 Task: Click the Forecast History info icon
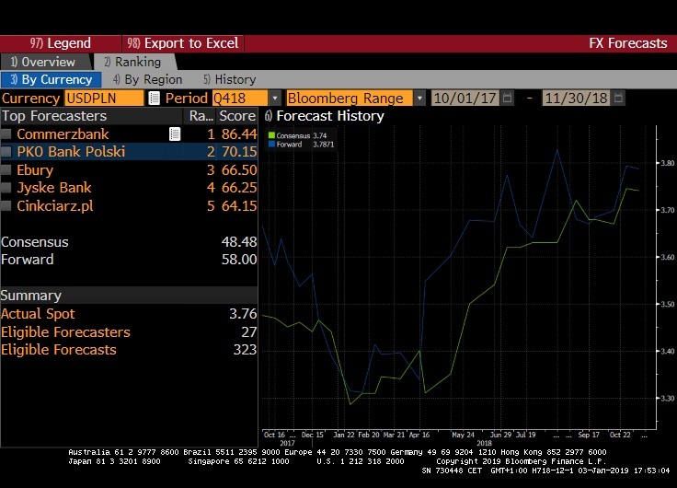pos(268,117)
